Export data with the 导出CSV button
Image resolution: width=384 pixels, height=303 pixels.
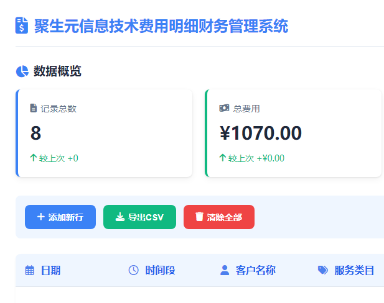tap(139, 217)
